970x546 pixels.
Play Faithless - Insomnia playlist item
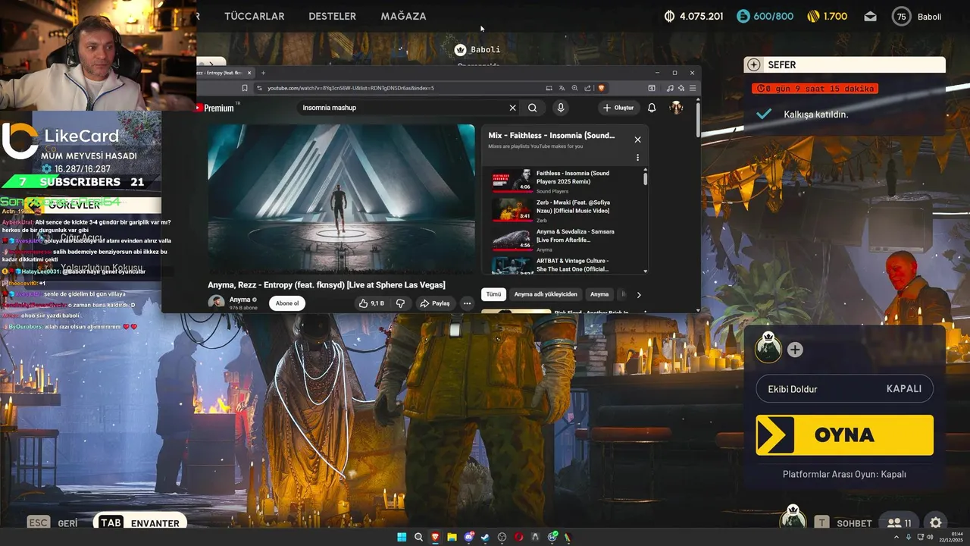tap(565, 180)
